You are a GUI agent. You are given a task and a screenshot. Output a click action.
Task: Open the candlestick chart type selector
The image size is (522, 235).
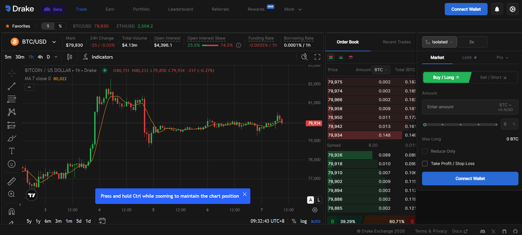pyautogui.click(x=70, y=57)
